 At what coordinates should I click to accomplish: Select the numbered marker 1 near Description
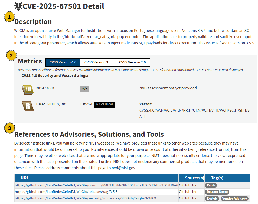tap(10, 17)
